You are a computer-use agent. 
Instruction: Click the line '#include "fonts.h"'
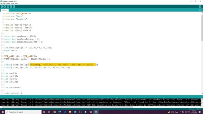(x=16, y=19)
